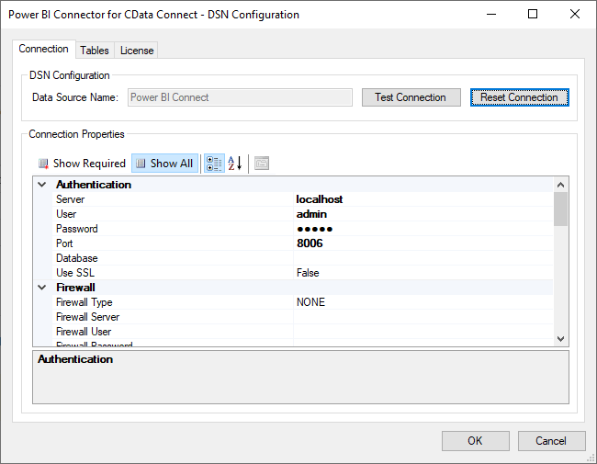This screenshot has height=464, width=597.
Task: Collapse the Firewall category
Action: tap(41, 288)
